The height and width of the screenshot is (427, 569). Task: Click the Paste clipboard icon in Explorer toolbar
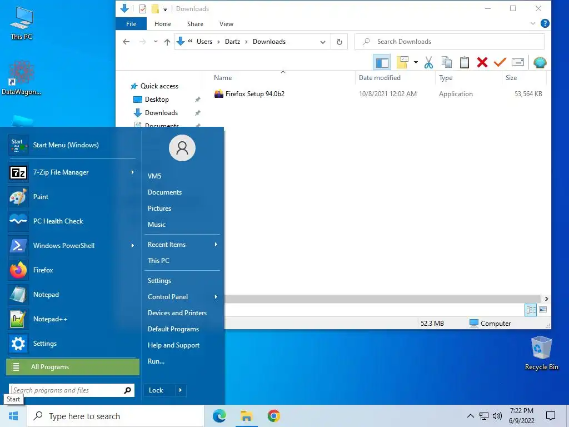[x=464, y=62]
